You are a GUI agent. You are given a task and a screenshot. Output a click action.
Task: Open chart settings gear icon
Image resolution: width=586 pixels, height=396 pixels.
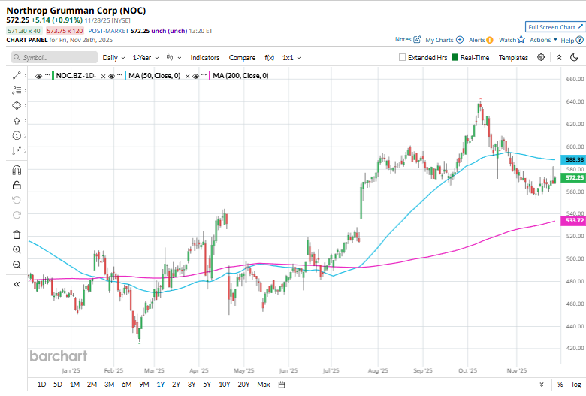pos(542,57)
